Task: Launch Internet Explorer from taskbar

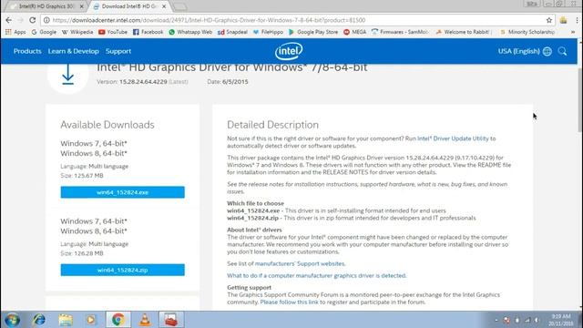Action: click(38, 320)
